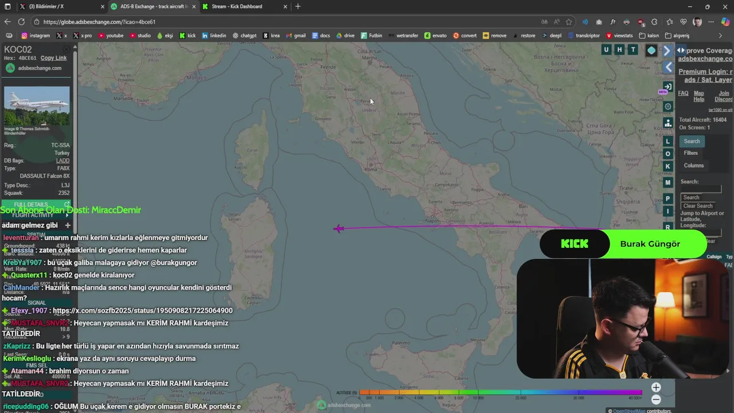Open the wetransfer bookmark
The height and width of the screenshot is (413, 734).
[x=403, y=36]
